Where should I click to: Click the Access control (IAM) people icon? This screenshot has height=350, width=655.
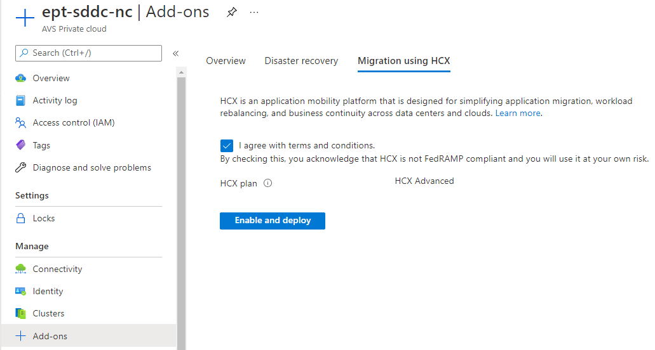click(21, 123)
